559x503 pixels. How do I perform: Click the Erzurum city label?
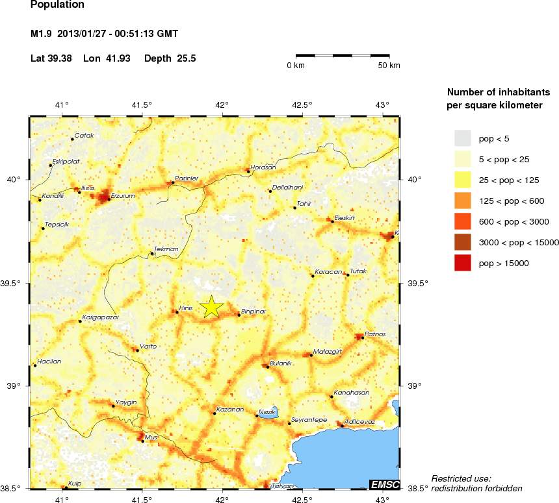pos(123,196)
